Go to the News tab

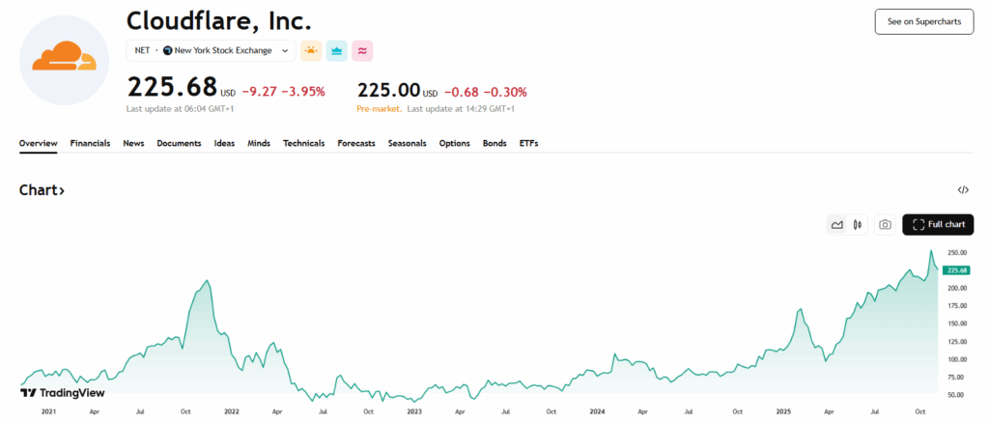coord(133,143)
